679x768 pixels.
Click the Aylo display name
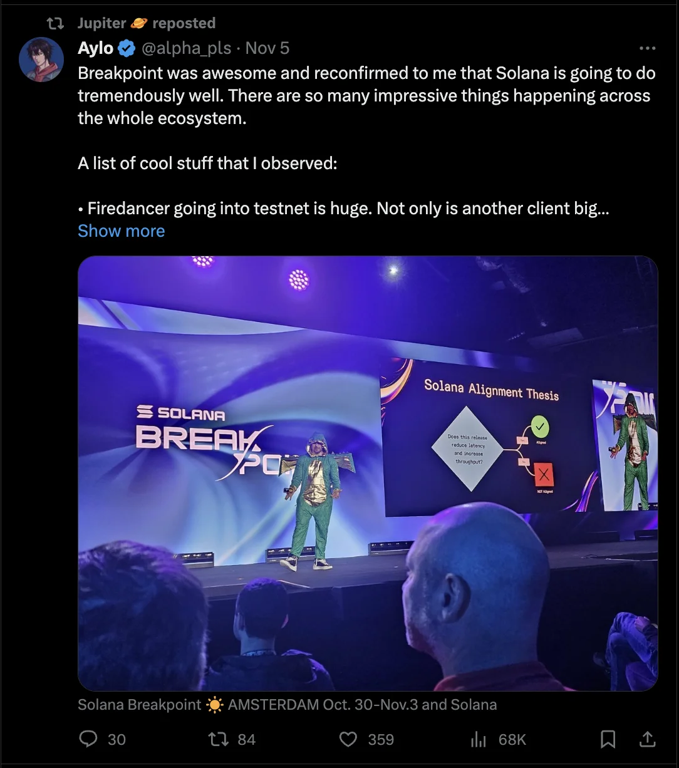coord(96,48)
